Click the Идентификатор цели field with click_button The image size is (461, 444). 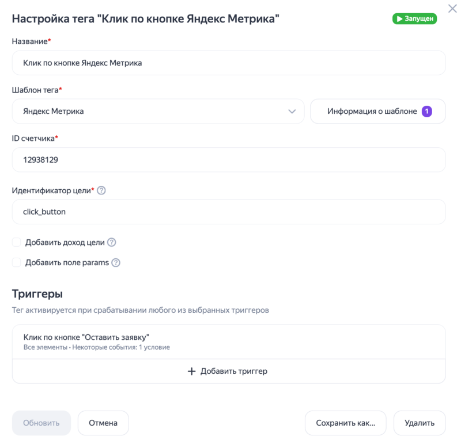(x=228, y=212)
